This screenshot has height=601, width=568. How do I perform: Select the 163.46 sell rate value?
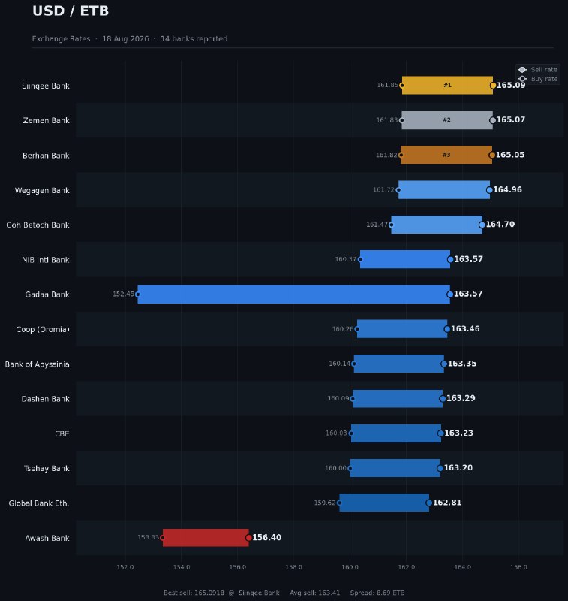tap(465, 328)
